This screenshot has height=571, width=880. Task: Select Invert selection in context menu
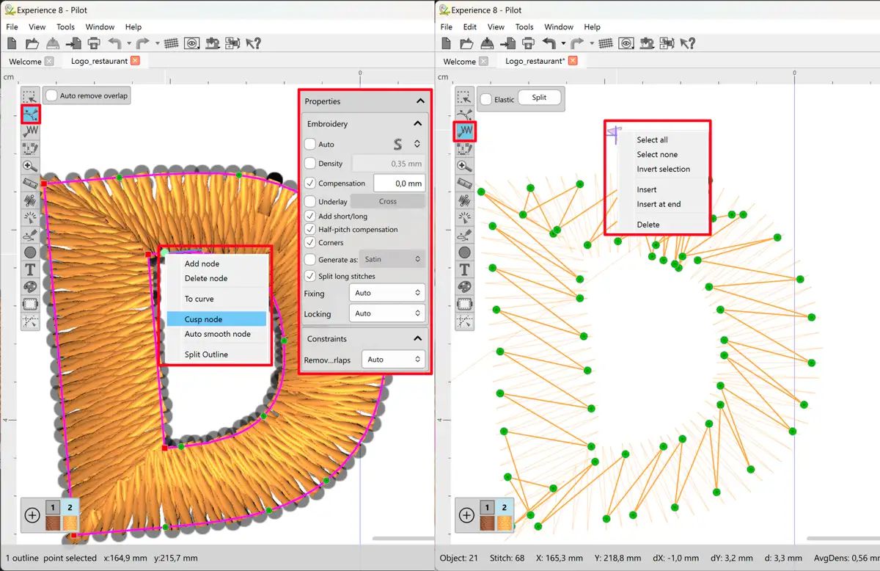[663, 170]
